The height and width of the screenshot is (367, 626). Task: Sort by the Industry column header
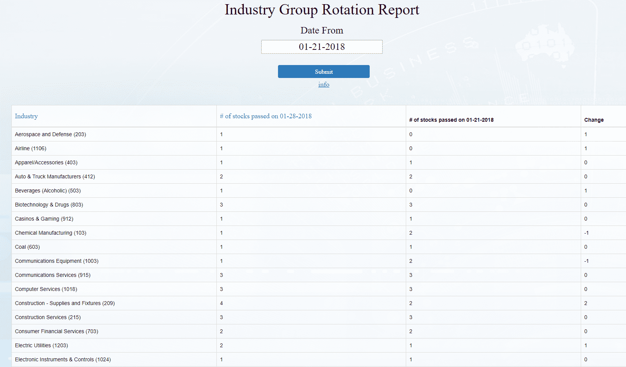click(x=26, y=116)
